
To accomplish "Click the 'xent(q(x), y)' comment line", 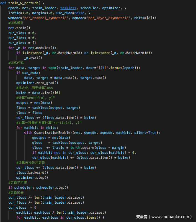I will 49,123.
